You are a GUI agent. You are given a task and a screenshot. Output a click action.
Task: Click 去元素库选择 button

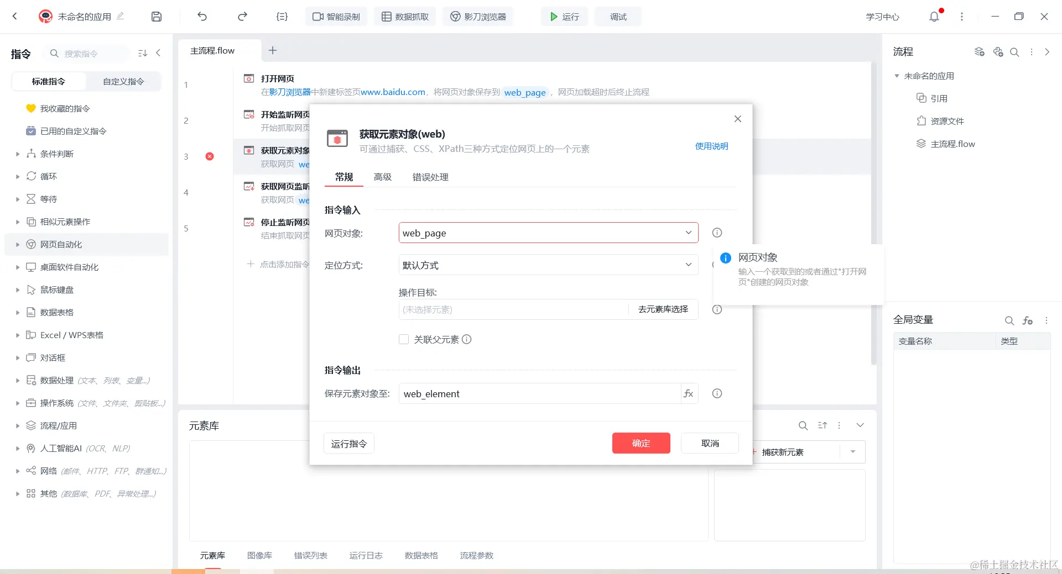pos(663,309)
